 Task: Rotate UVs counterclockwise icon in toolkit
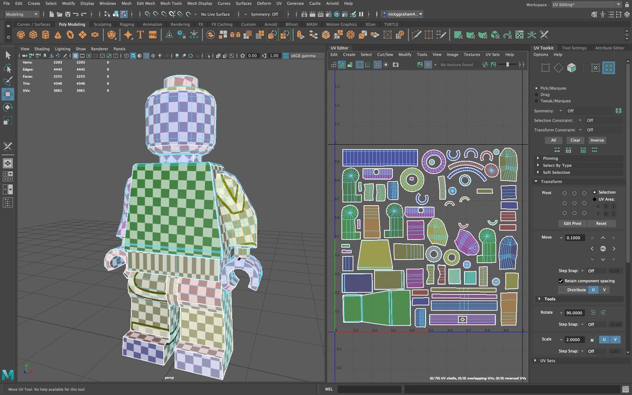594,313
